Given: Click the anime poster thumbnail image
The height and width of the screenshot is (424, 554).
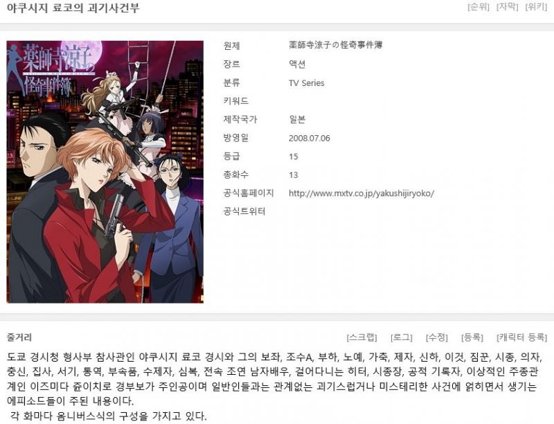Looking at the screenshot, I should pos(105,172).
